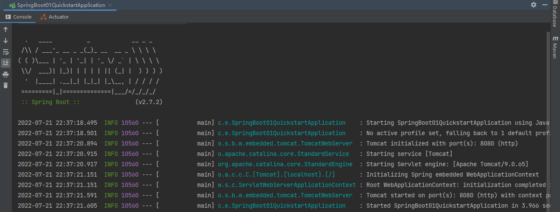This screenshot has height=212, width=560.
Task: Click the Actuator tab icon
Action: (44, 17)
